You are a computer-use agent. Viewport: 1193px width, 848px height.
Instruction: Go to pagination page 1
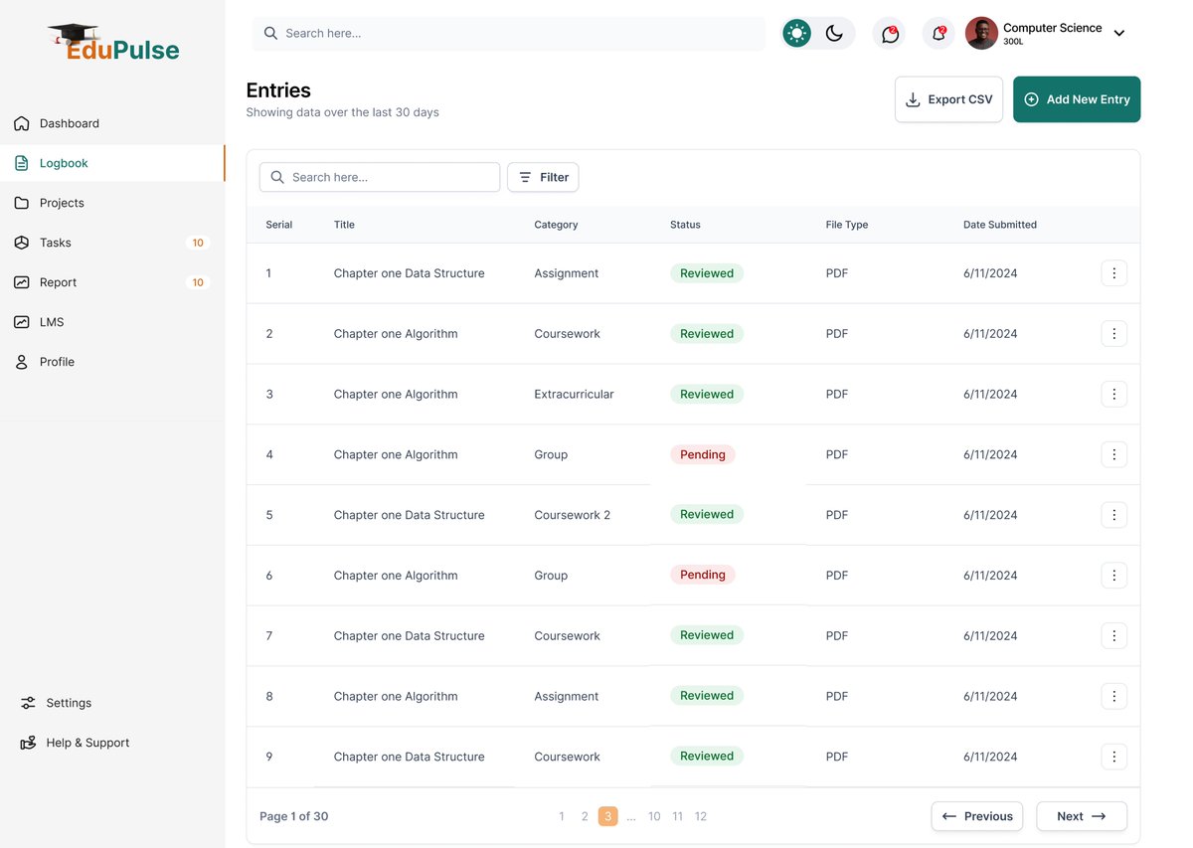(x=562, y=816)
